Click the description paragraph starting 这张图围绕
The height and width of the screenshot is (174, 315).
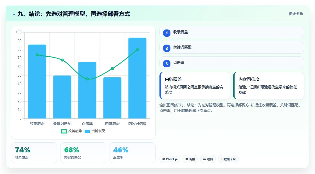230,108
